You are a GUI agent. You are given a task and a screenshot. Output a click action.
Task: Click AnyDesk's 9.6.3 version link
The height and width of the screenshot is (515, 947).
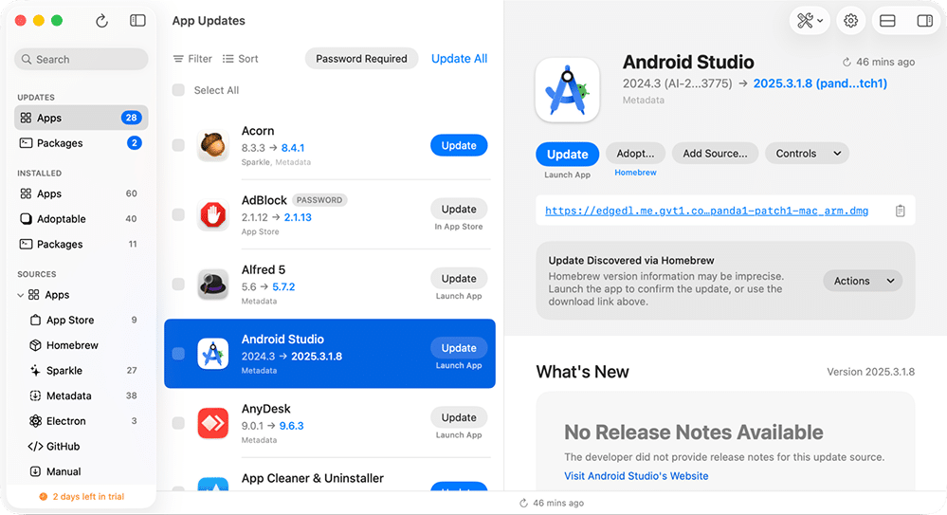292,426
